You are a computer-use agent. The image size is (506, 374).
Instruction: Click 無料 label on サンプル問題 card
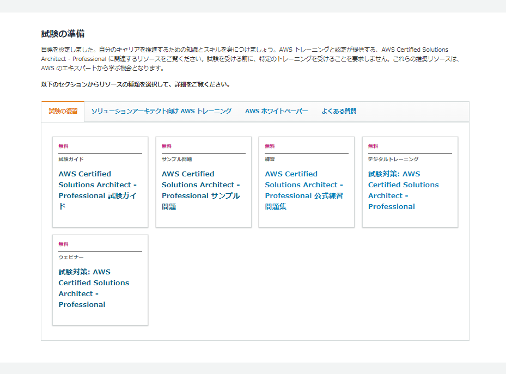pyautogui.click(x=167, y=146)
